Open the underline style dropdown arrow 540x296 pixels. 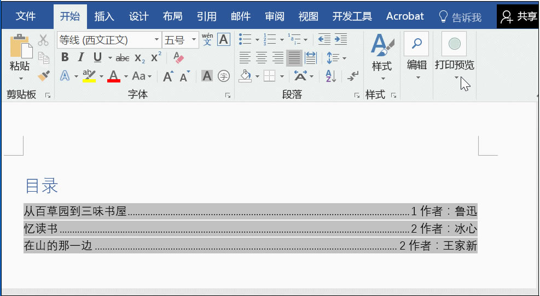110,58
